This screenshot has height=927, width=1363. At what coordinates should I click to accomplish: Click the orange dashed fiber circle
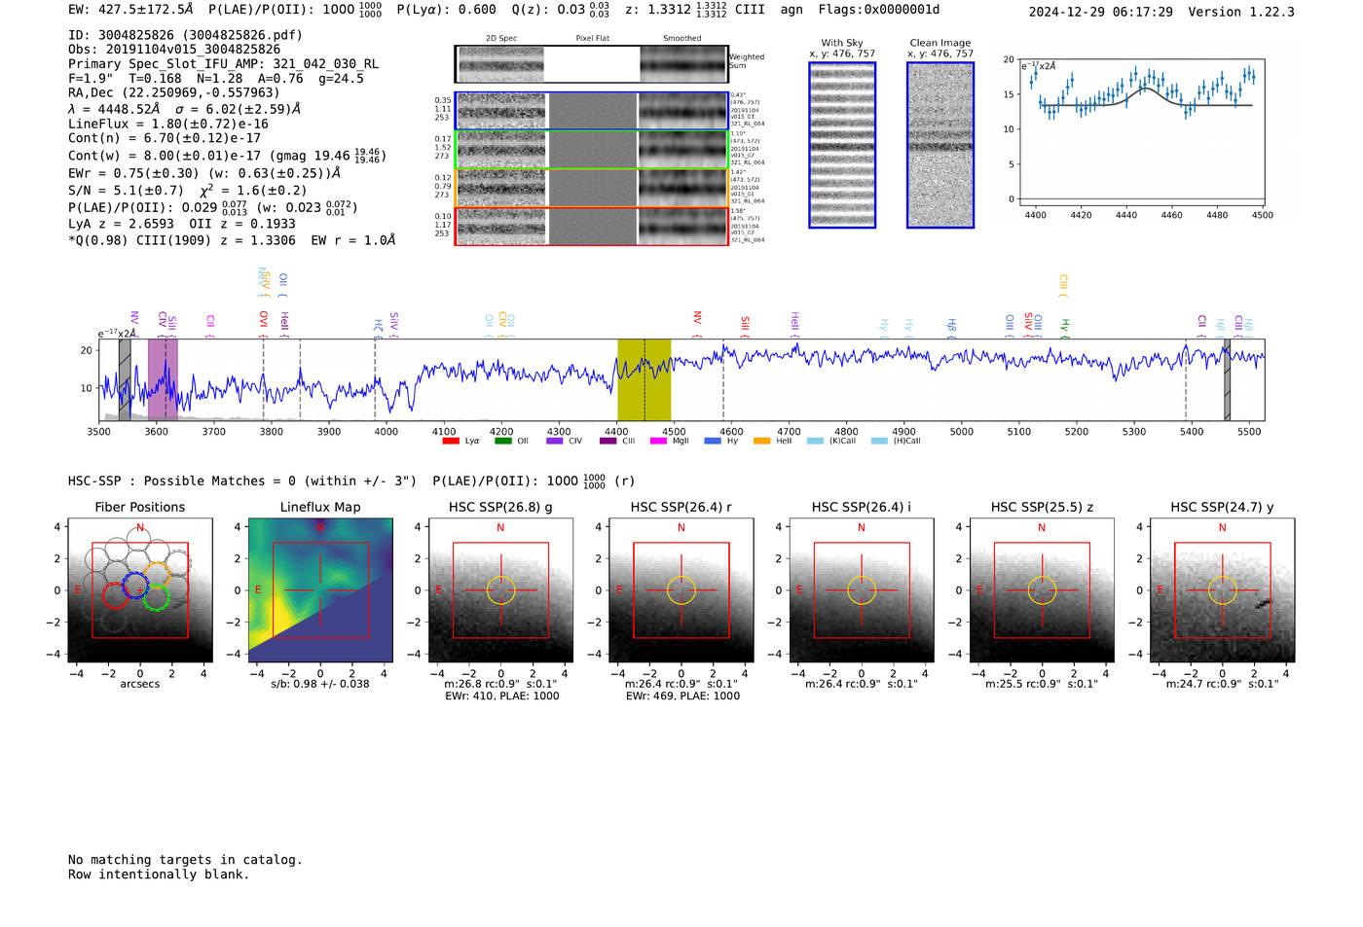pos(158,574)
